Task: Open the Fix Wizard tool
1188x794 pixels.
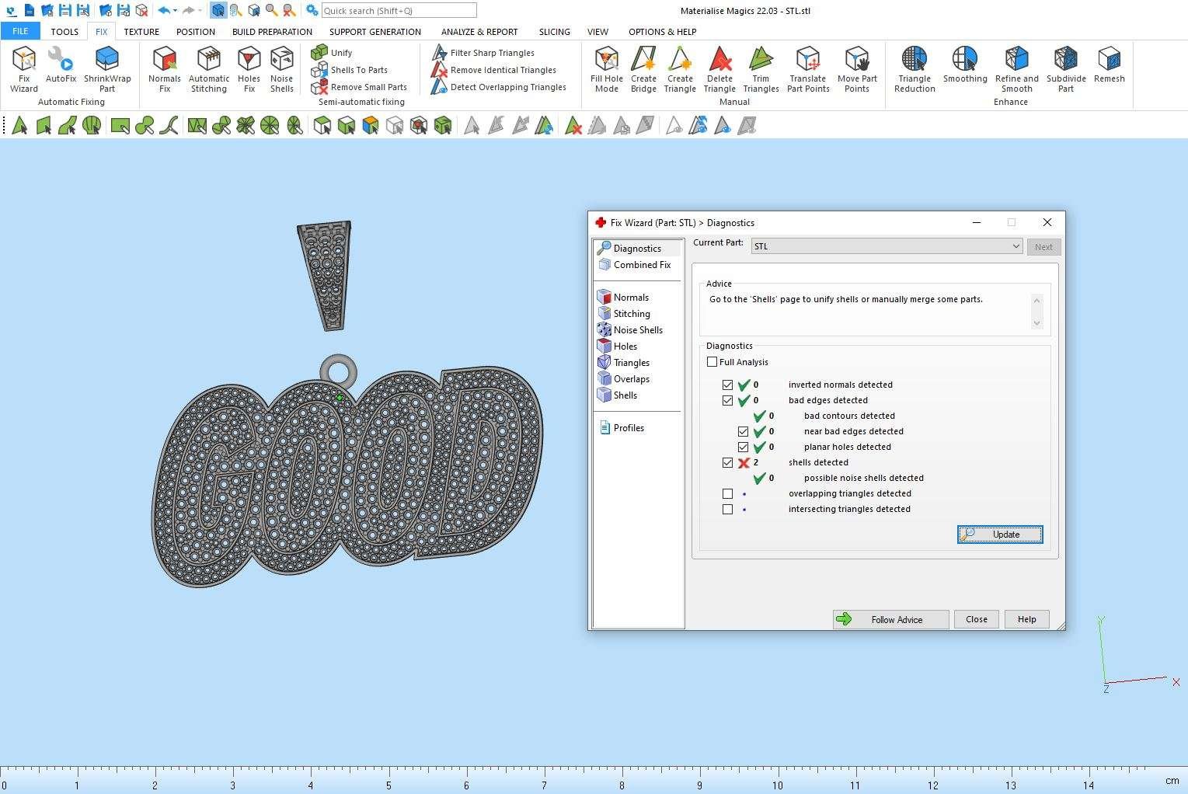Action: coord(23,68)
